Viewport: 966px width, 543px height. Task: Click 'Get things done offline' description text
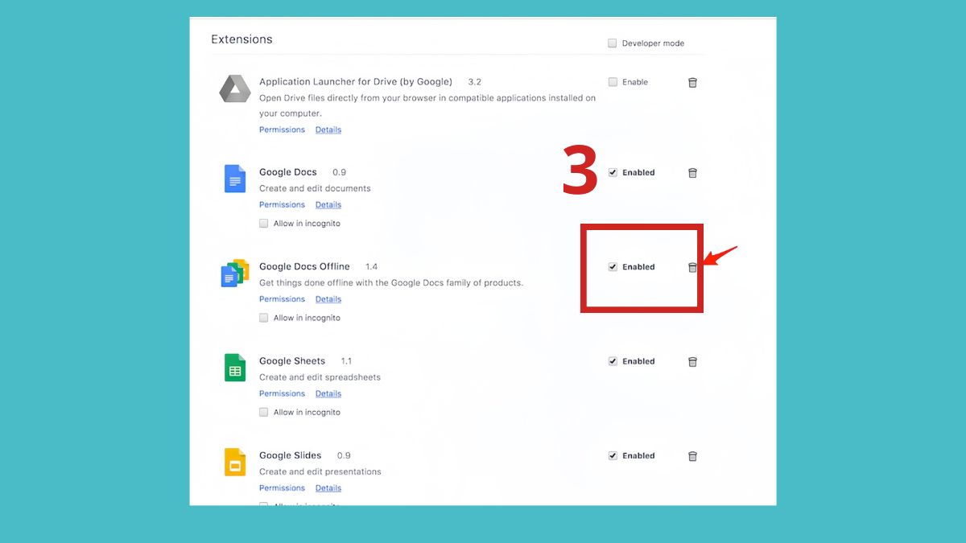tap(391, 283)
